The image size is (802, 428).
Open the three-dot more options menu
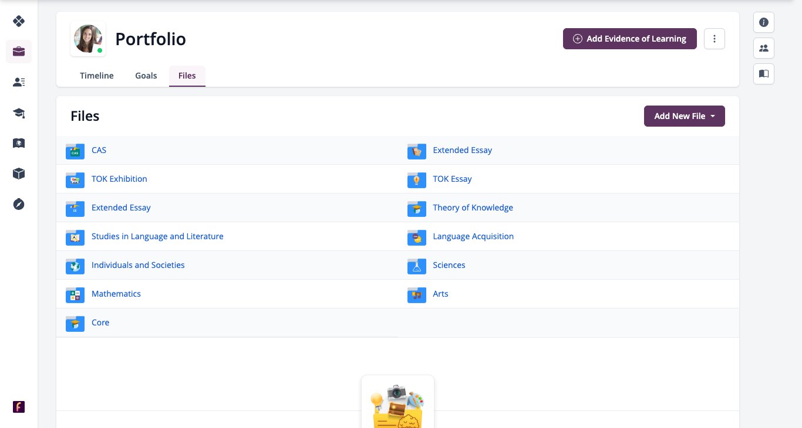715,39
